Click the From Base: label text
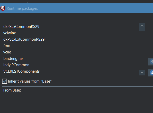 coord(12,90)
